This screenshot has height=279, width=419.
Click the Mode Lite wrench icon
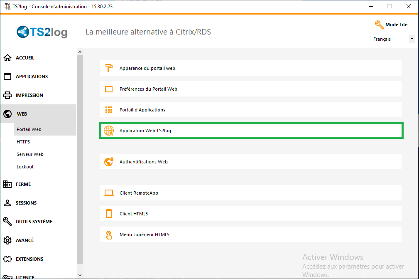pyautogui.click(x=379, y=25)
